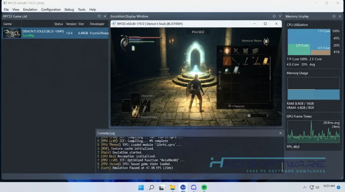Click the GPU Frame Times graph
Image resolution: width=345 pixels, height=192 pixels.
click(314, 132)
